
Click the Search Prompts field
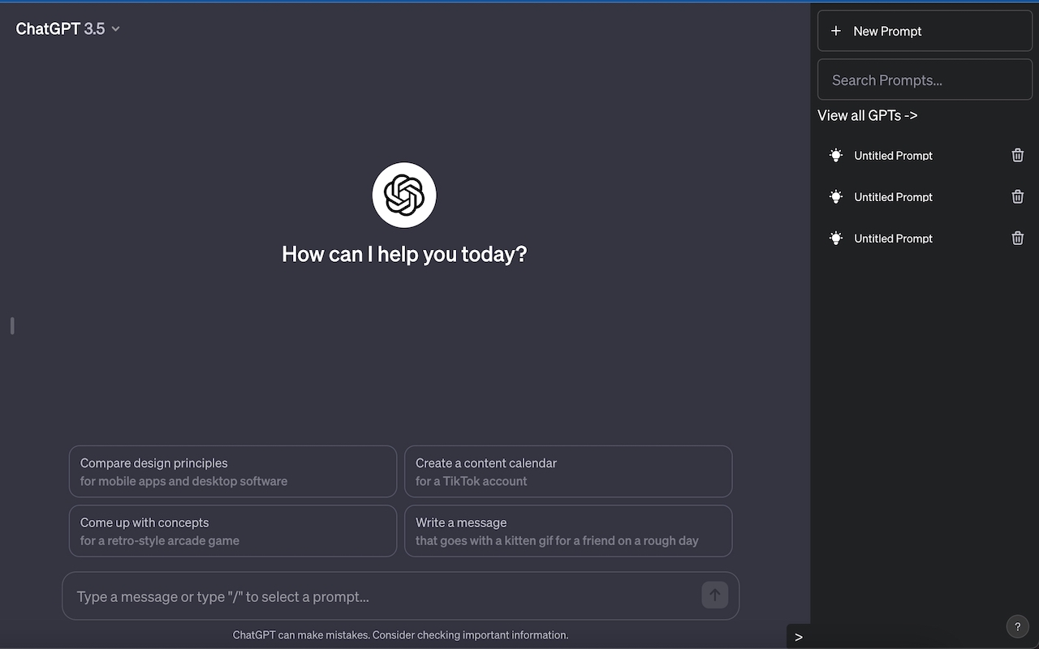pyautogui.click(x=925, y=80)
